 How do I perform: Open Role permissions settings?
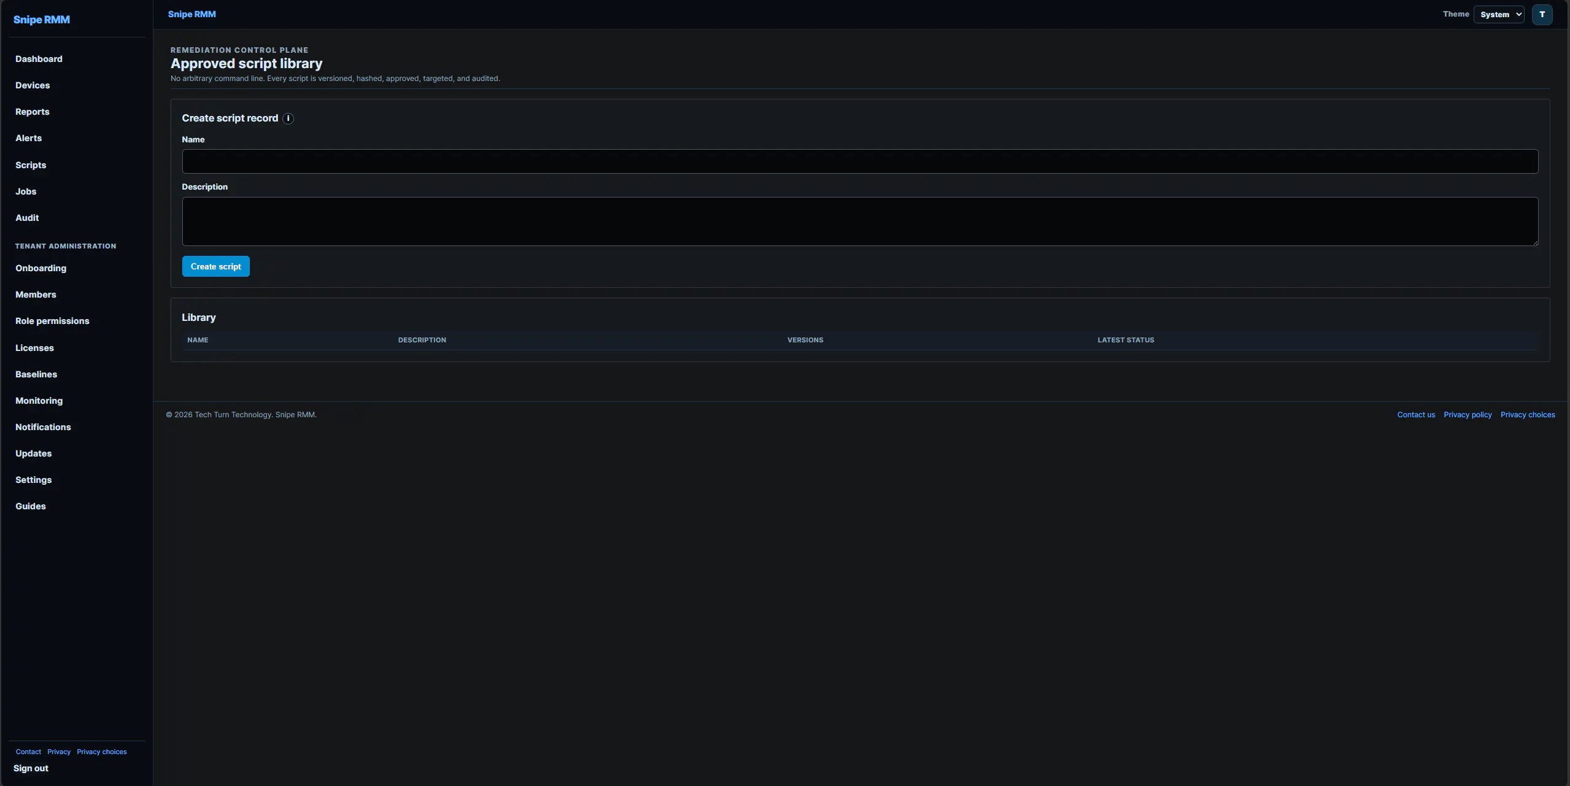(x=52, y=321)
